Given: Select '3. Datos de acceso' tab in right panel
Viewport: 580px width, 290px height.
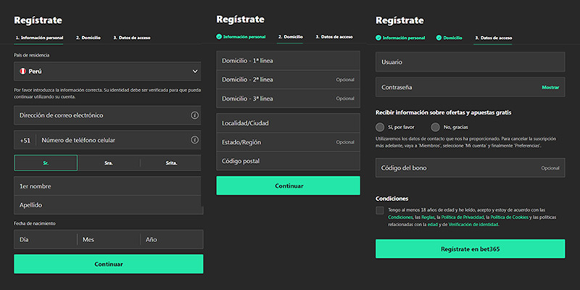Looking at the screenshot, I should coord(494,38).
